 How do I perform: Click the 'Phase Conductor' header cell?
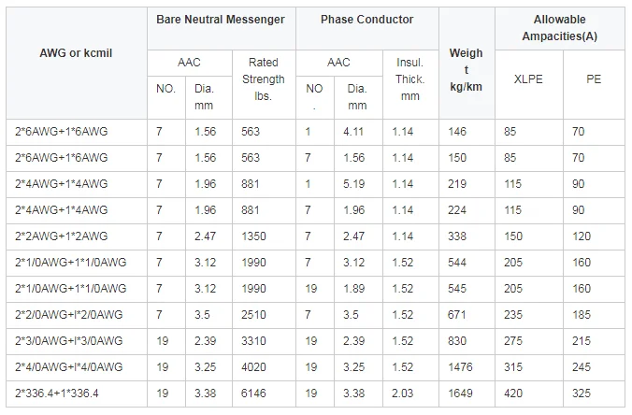tap(366, 20)
